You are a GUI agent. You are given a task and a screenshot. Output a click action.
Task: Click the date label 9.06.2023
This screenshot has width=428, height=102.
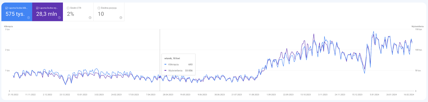click(202, 95)
